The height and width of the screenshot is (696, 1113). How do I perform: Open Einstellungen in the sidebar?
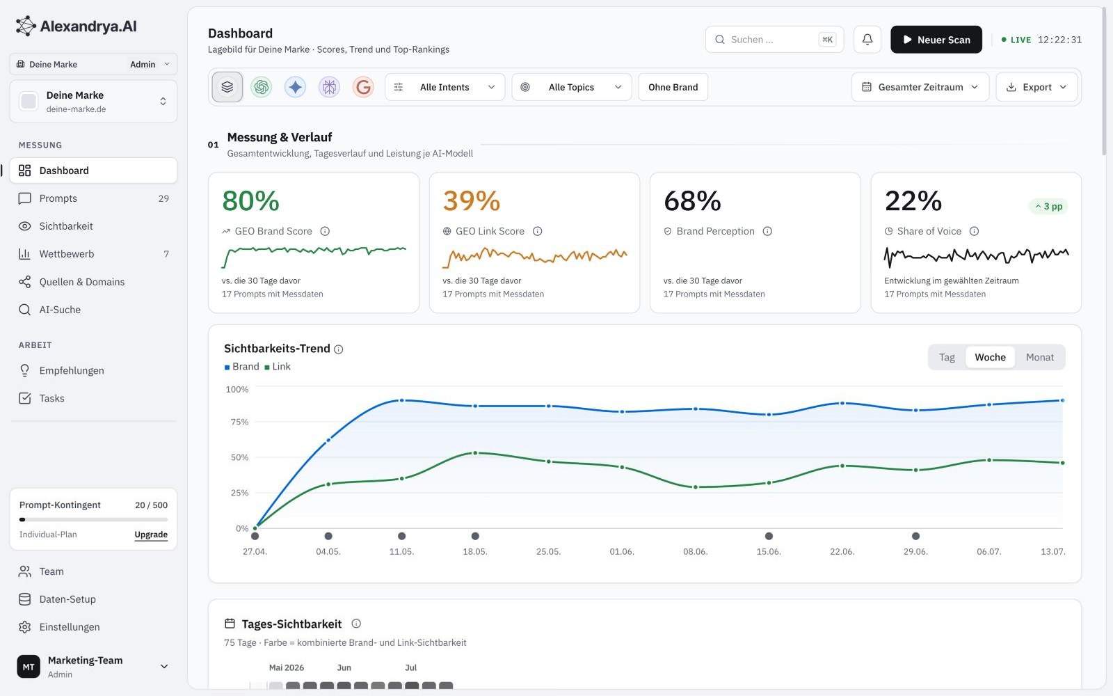93,627
